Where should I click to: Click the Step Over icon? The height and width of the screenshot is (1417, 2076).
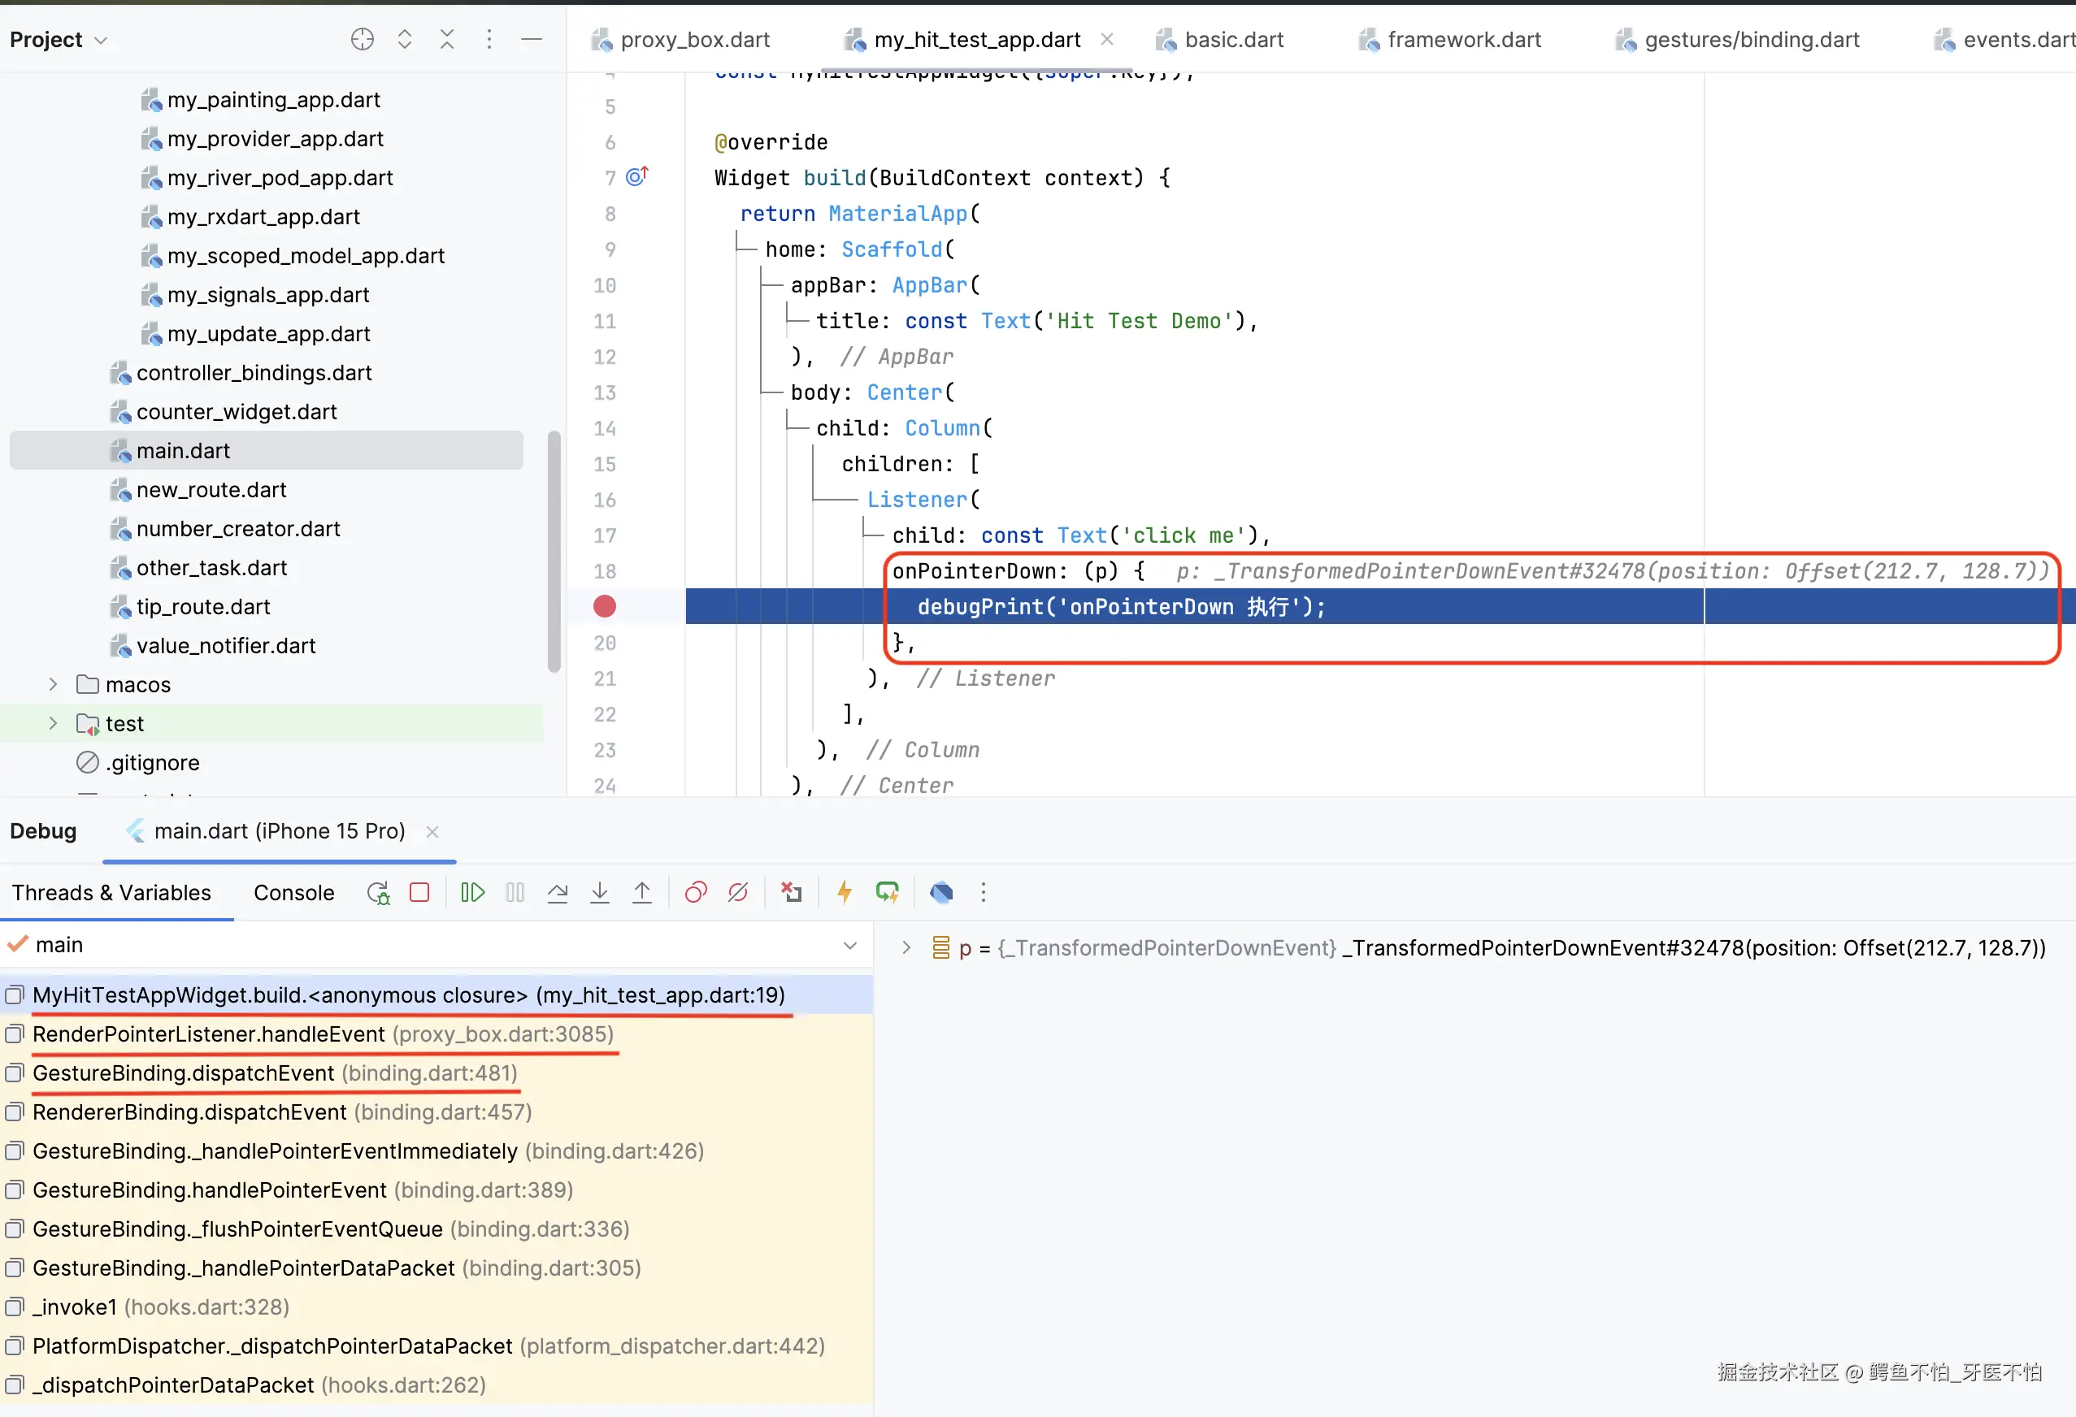click(558, 893)
